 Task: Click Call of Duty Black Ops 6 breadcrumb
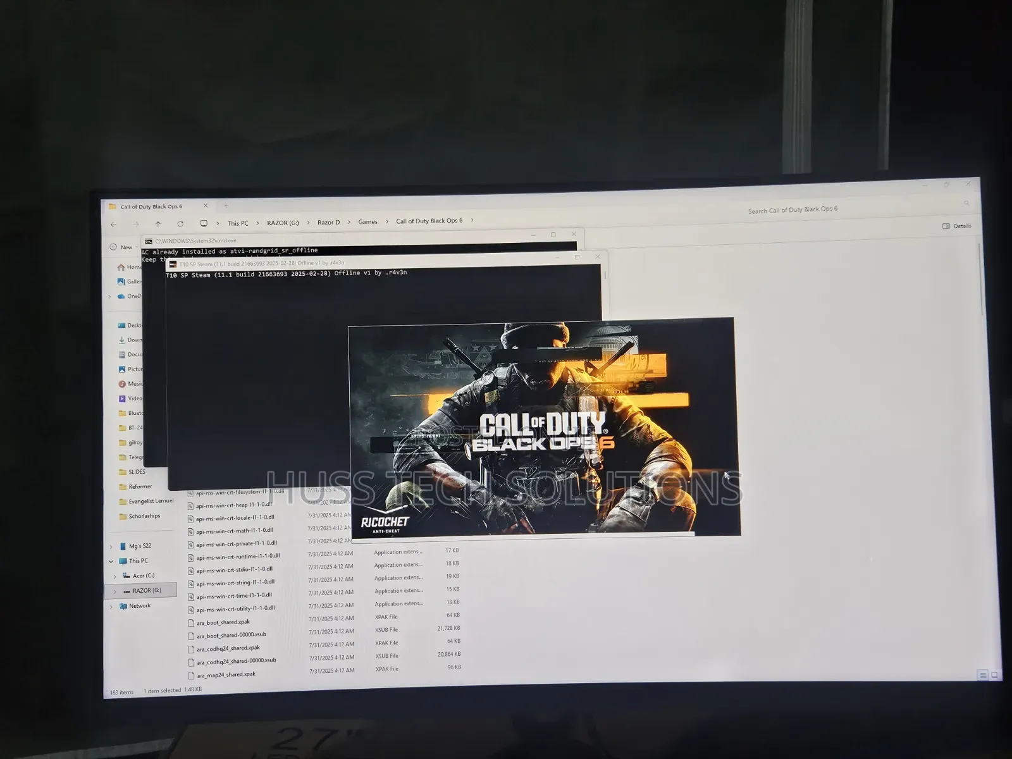[x=429, y=221]
